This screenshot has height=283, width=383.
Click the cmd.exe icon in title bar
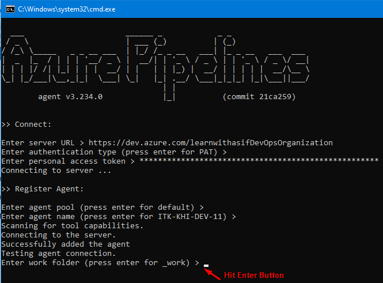[x=9, y=8]
